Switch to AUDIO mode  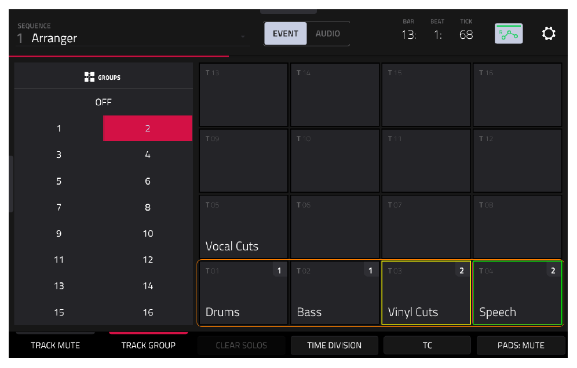tap(327, 34)
